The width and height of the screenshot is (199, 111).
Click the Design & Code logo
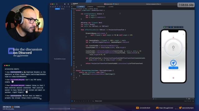tap(11, 108)
